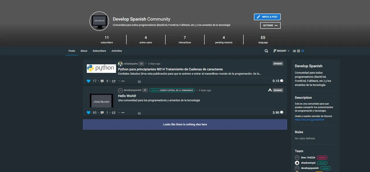Click shadowmyst's avatar in Team
The image size is (370, 172).
297,163
